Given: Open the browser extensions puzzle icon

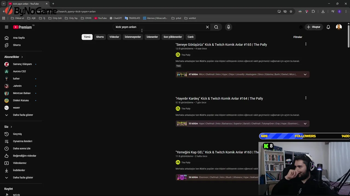Looking at the screenshot, I should click(313, 11).
